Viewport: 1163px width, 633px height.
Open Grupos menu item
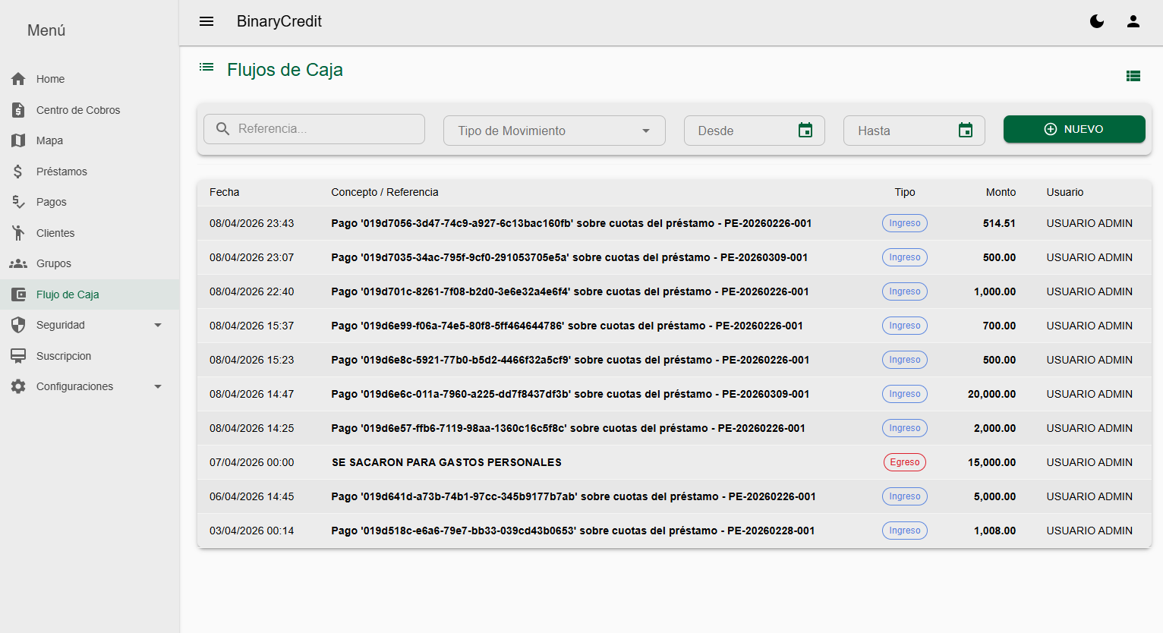pyautogui.click(x=90, y=263)
